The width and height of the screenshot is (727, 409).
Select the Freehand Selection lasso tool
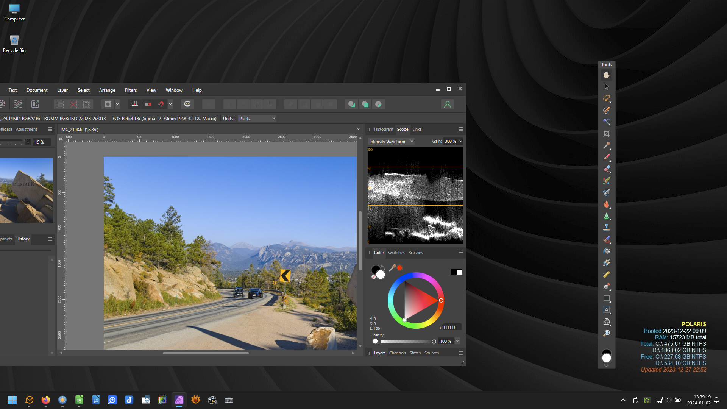coord(606,98)
